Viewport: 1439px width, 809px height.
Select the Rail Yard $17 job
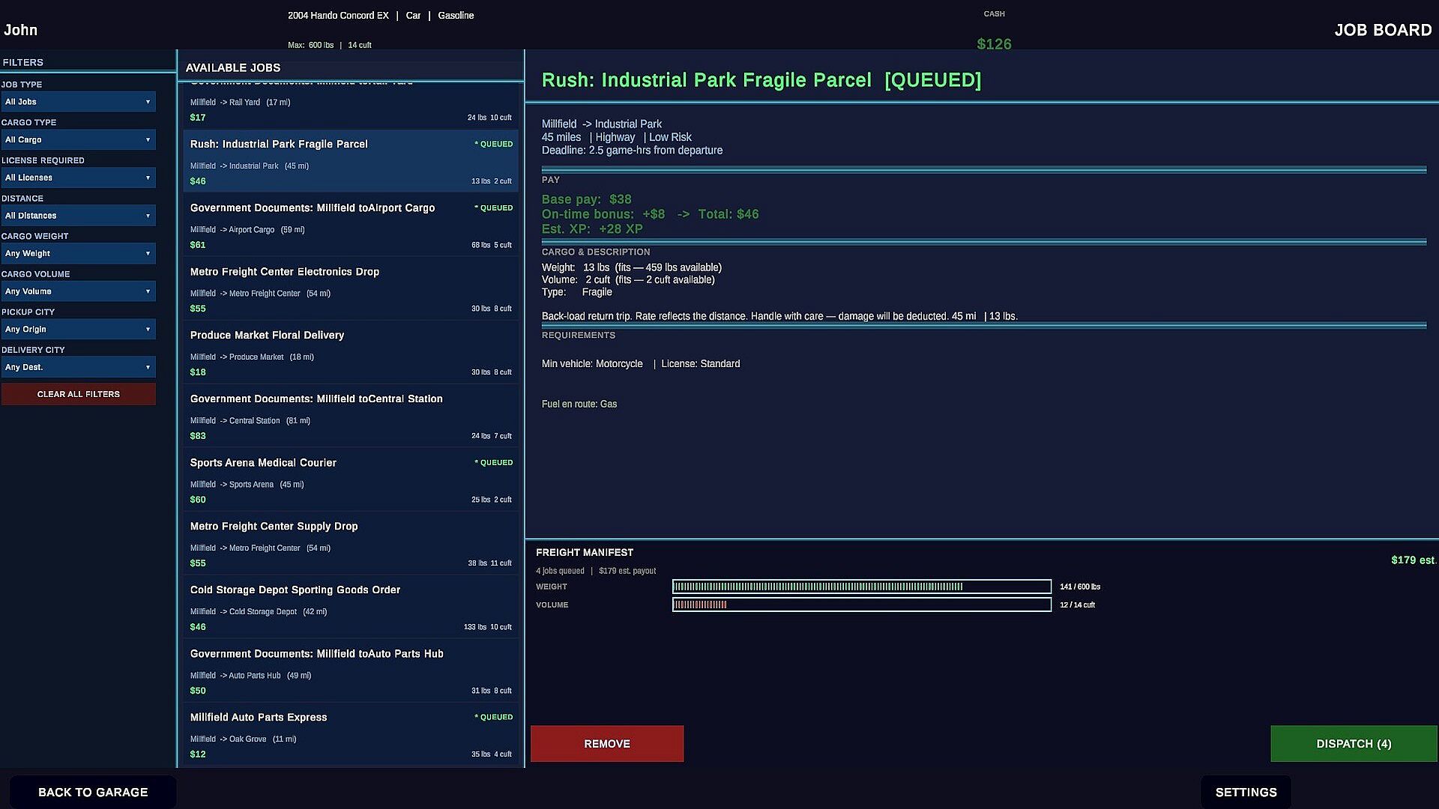click(351, 105)
